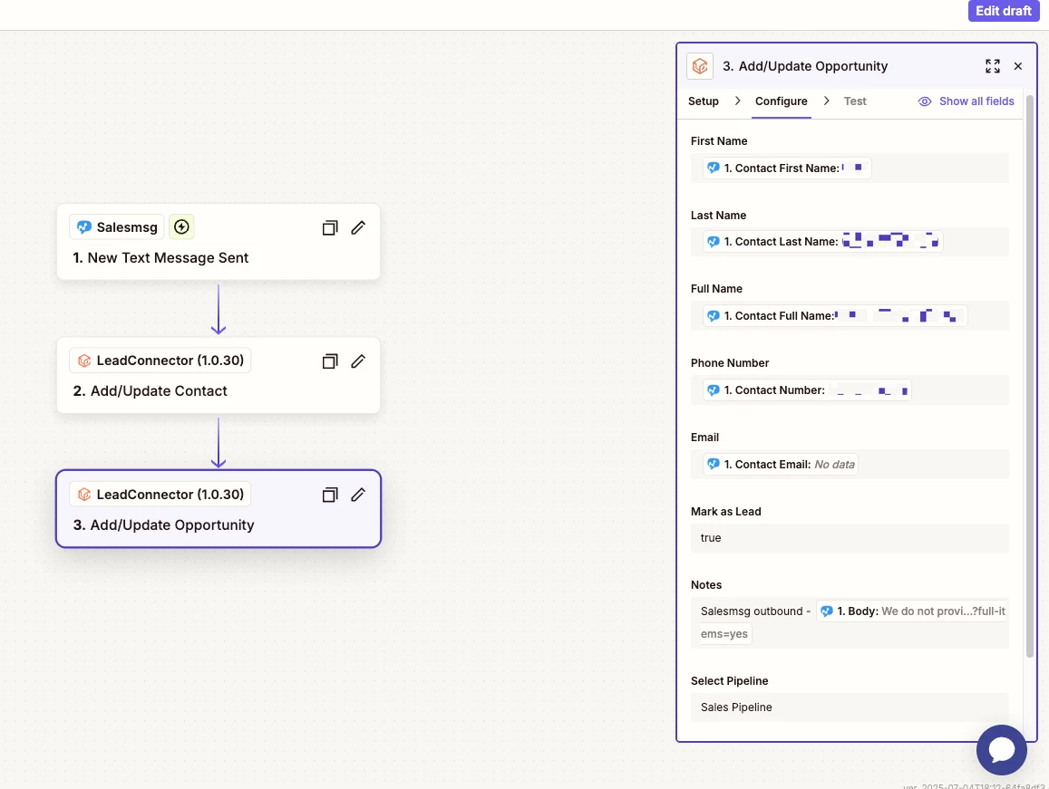Click the First Name input field
The image size is (1049, 789).
coord(849,168)
